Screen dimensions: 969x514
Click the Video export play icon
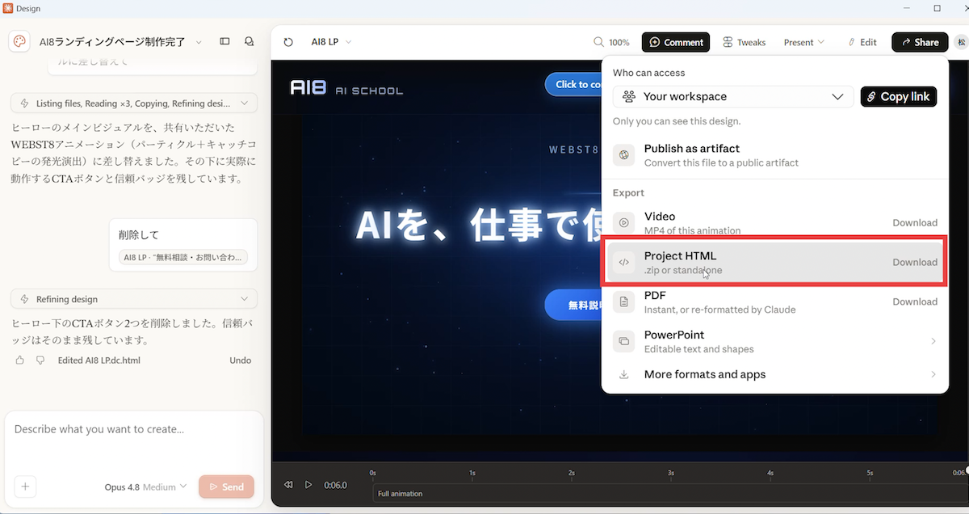623,222
